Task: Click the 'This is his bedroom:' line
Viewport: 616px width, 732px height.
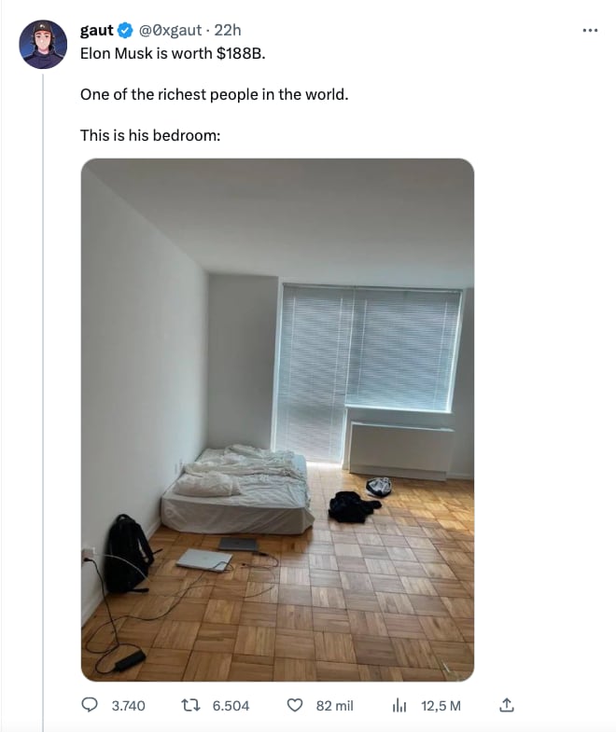Action: click(x=150, y=135)
